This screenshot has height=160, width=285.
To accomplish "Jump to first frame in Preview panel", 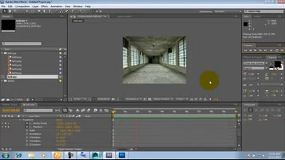I will pos(245,50).
